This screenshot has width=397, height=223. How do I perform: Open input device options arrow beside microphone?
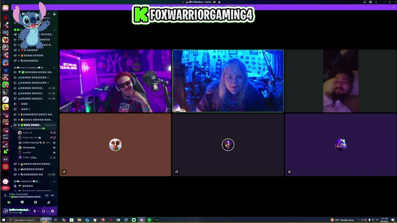38,211
